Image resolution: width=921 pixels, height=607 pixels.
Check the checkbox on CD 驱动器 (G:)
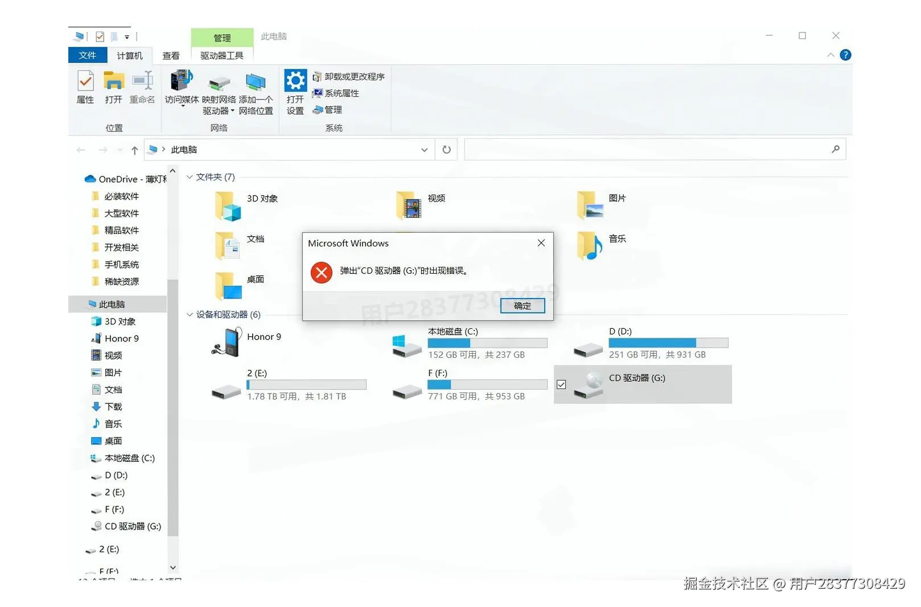pos(561,385)
